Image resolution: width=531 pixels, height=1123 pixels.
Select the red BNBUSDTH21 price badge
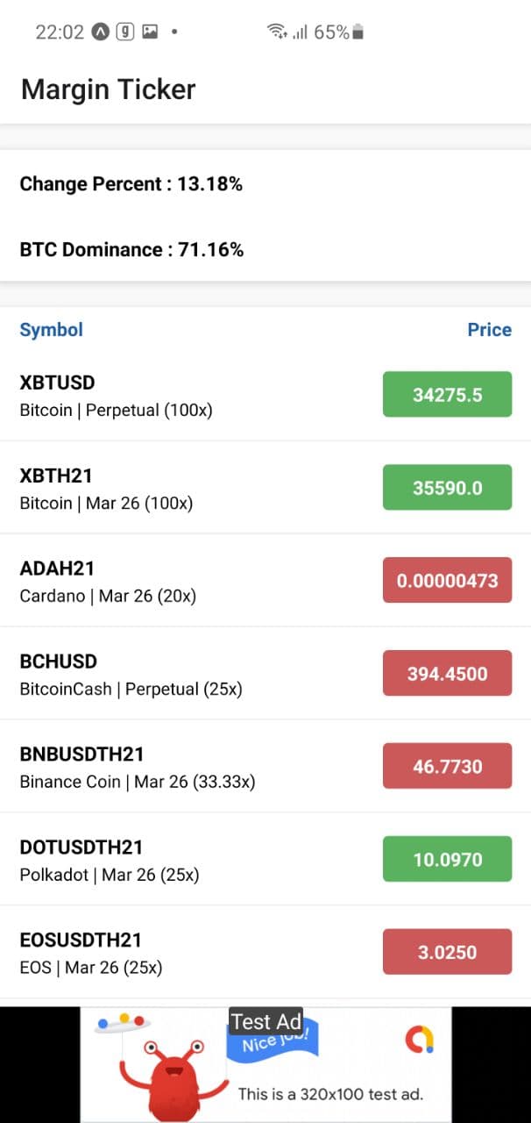(x=447, y=766)
